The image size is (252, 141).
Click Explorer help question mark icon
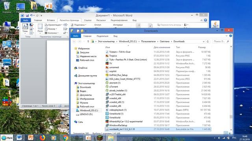pyautogui.click(x=231, y=36)
